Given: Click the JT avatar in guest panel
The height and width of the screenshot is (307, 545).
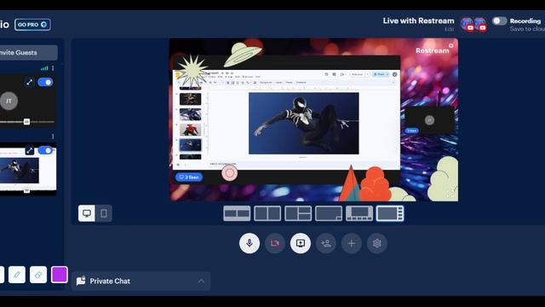Looking at the screenshot, I should (9, 101).
